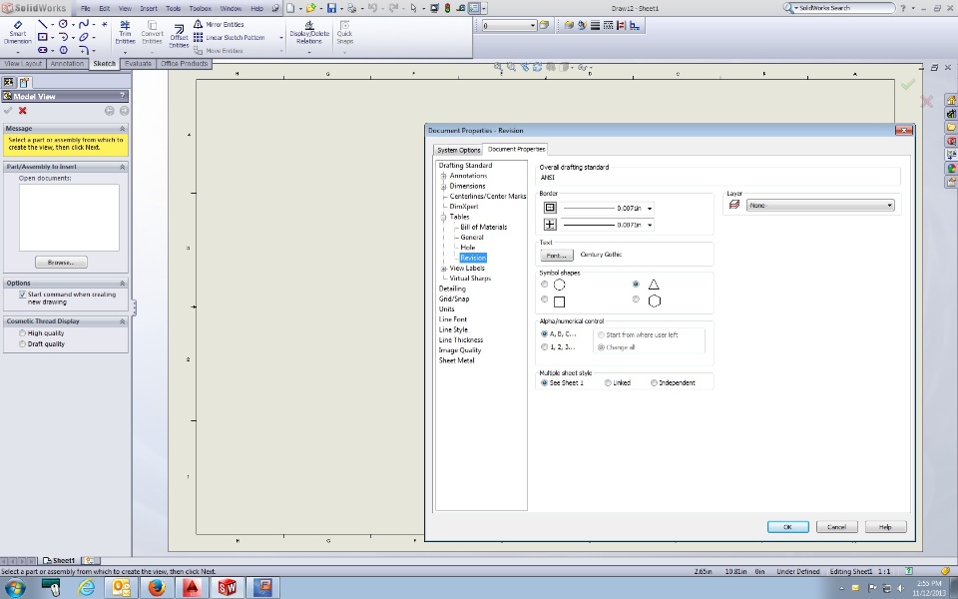Collapse the Cosmetic Thread Display section
The image size is (958, 599).
click(122, 321)
